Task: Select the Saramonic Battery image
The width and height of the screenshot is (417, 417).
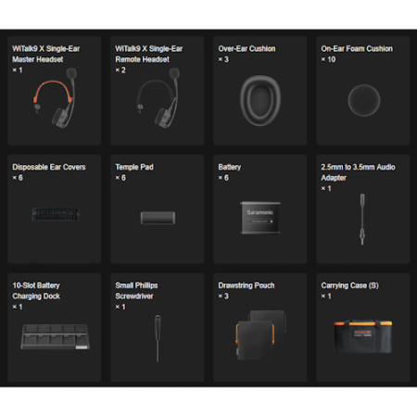Action: pyautogui.click(x=260, y=218)
